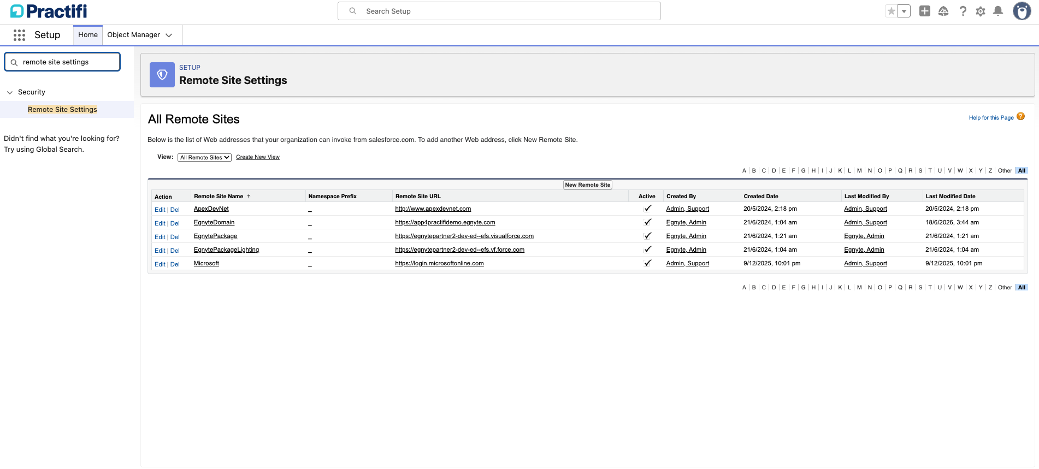Screen dimensions: 1039x469
Task: Click the Created Date column header
Action: 761,196
